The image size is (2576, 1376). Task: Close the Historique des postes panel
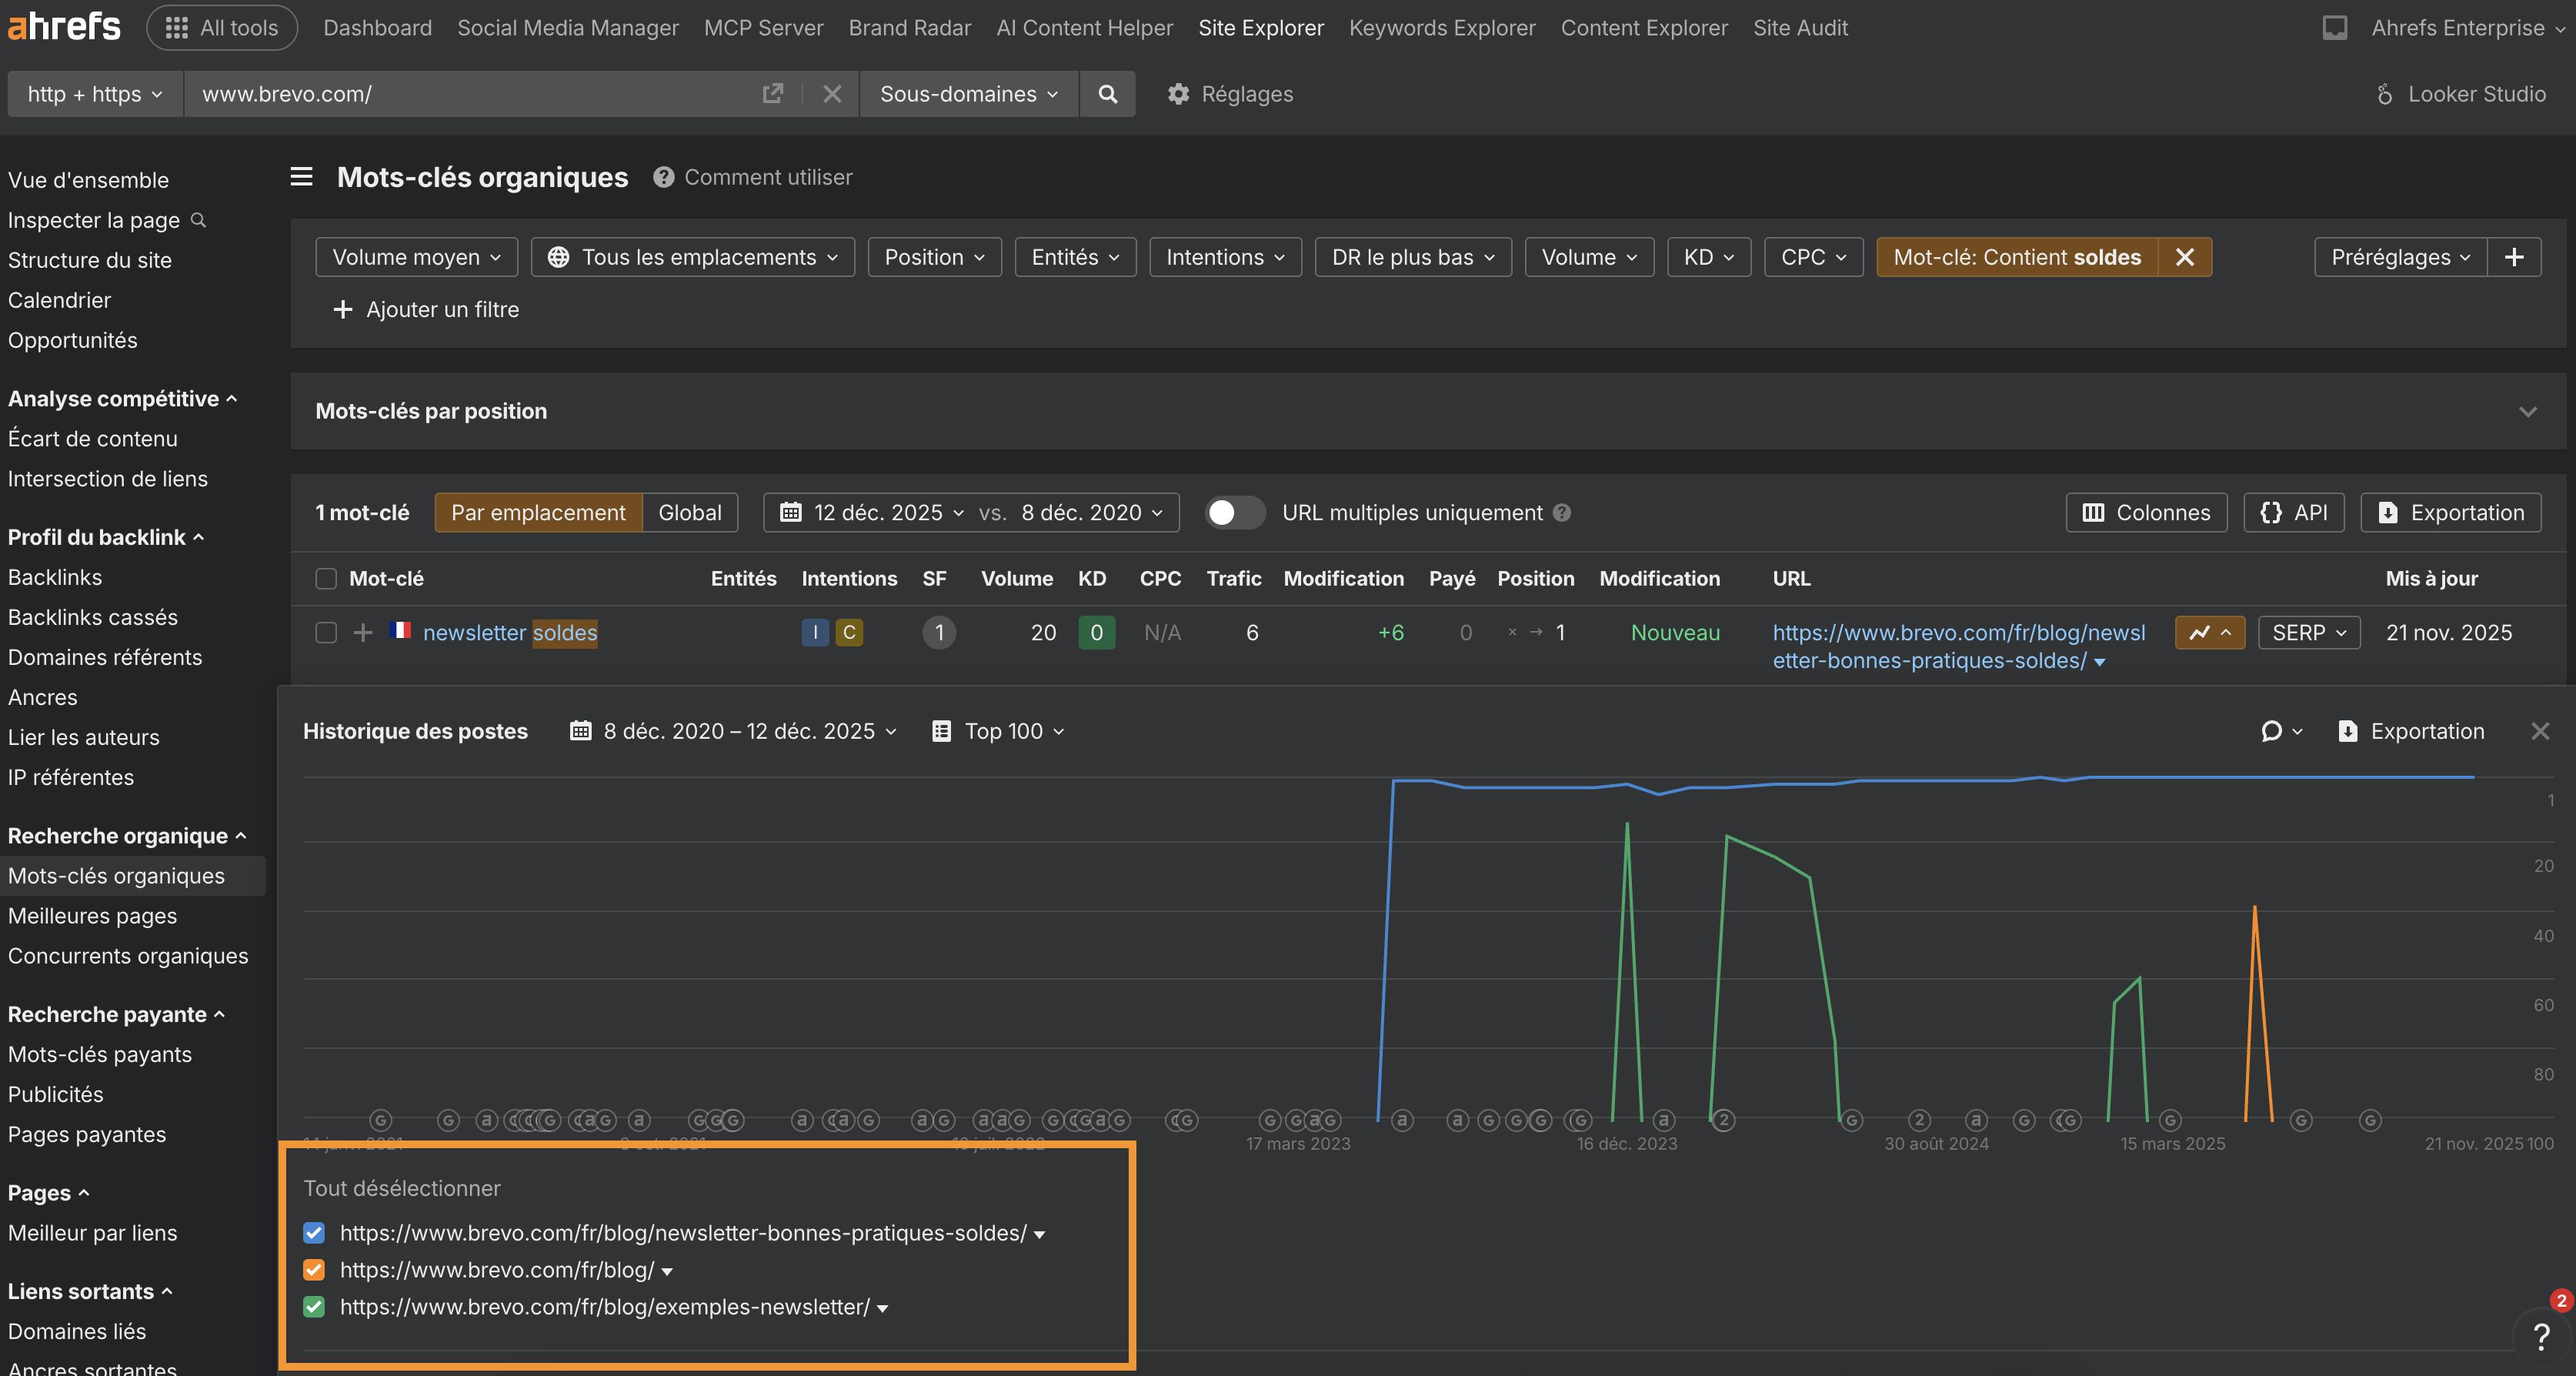coord(2540,732)
